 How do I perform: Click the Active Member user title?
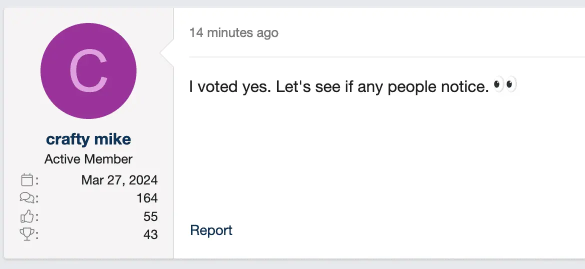tap(88, 159)
